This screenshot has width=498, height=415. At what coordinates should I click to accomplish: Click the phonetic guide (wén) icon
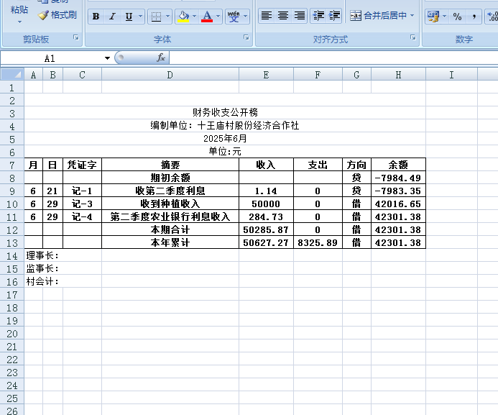233,16
